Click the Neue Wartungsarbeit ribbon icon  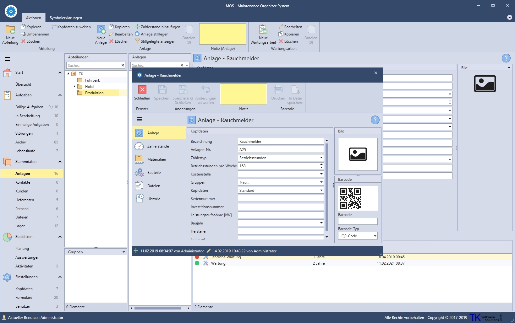pos(263,30)
